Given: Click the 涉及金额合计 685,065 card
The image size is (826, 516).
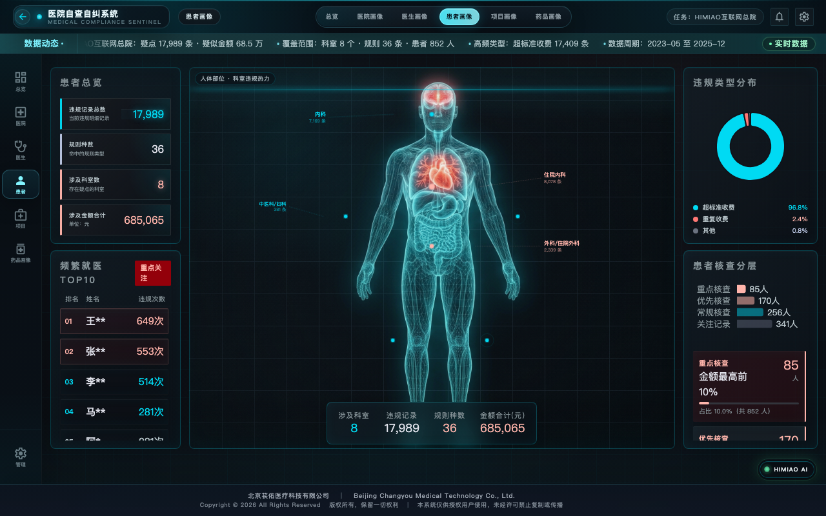Looking at the screenshot, I should coord(116,220).
